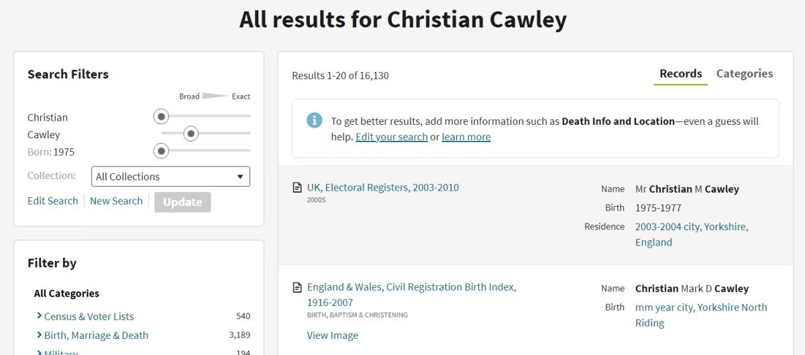Click the 'learn more' link

(x=466, y=137)
